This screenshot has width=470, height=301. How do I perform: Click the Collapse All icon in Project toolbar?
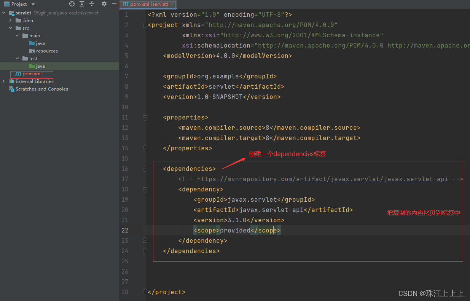point(92,4)
